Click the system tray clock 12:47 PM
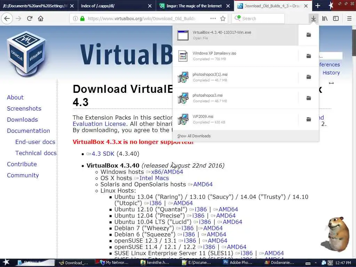Image resolution: width=356 pixels, height=267 pixels. click(x=343, y=263)
